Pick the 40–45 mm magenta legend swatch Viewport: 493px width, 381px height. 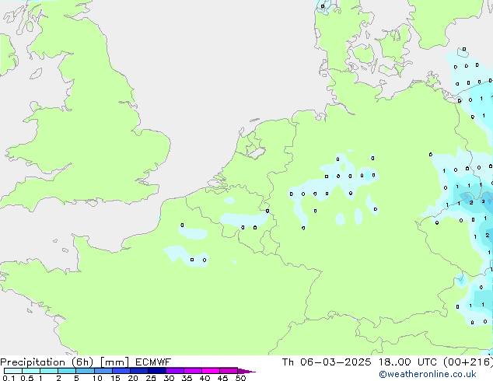point(211,371)
